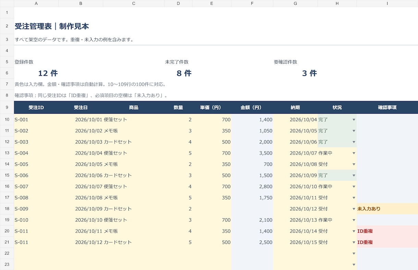Image resolution: width=418 pixels, height=270 pixels.
Task: Click the 納期 table header
Action: point(295,108)
